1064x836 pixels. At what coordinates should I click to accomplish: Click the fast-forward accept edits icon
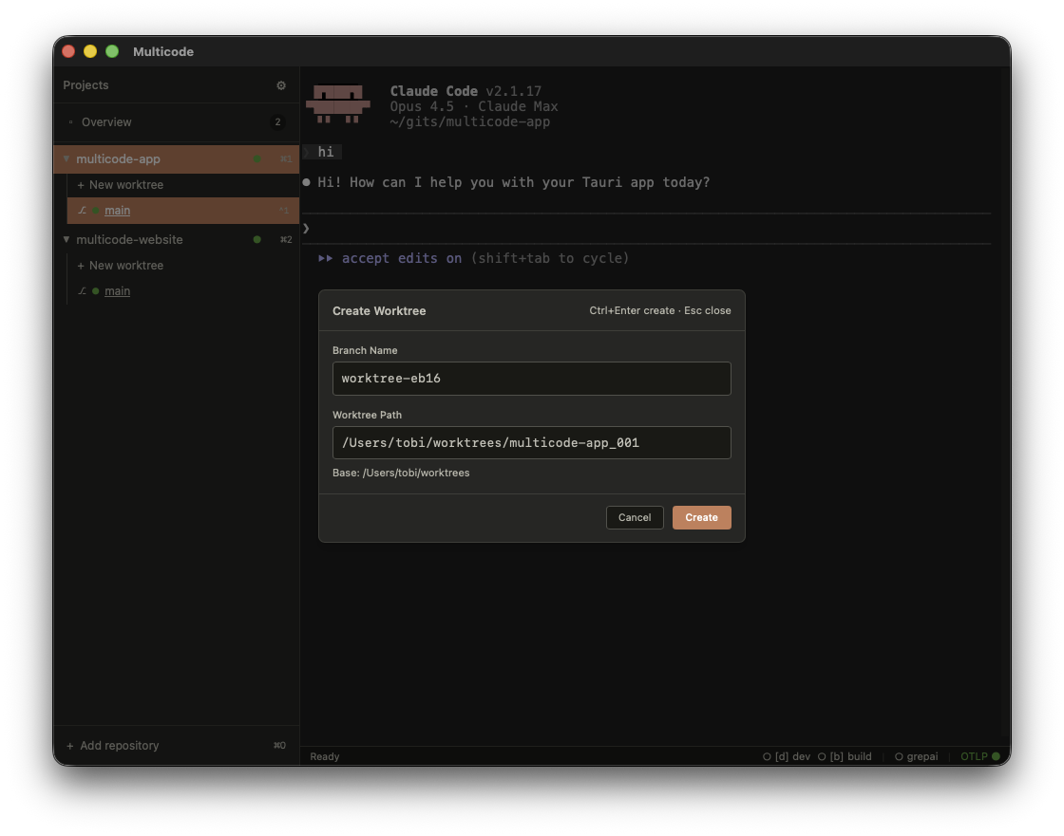pos(326,258)
